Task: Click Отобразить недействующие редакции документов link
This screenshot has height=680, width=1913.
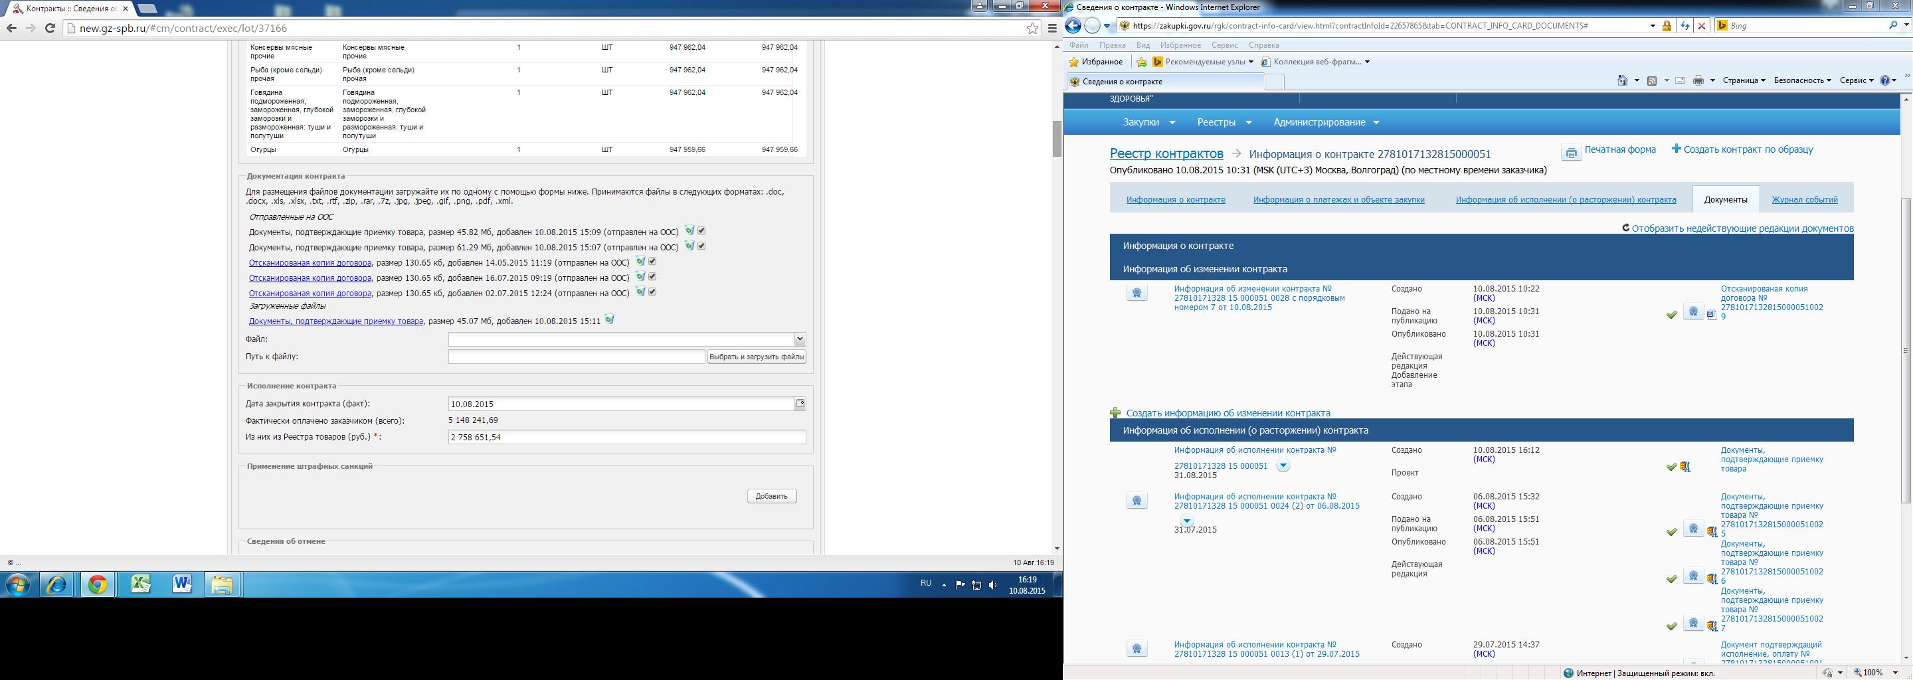Action: coord(1742,228)
